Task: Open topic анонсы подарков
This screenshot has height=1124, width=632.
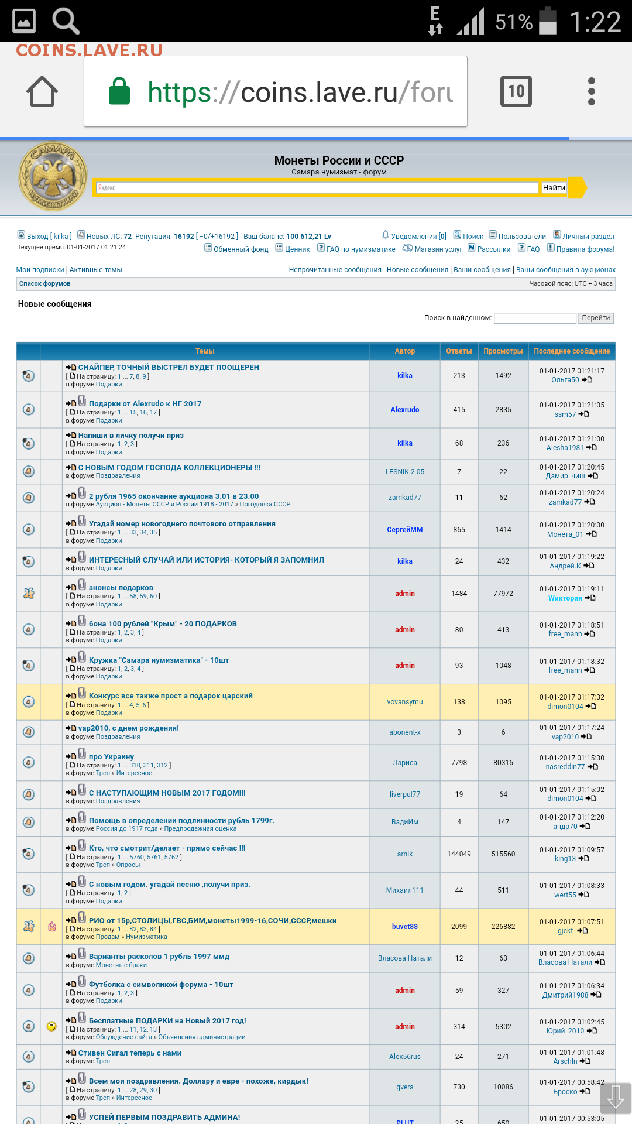Action: 121,588
